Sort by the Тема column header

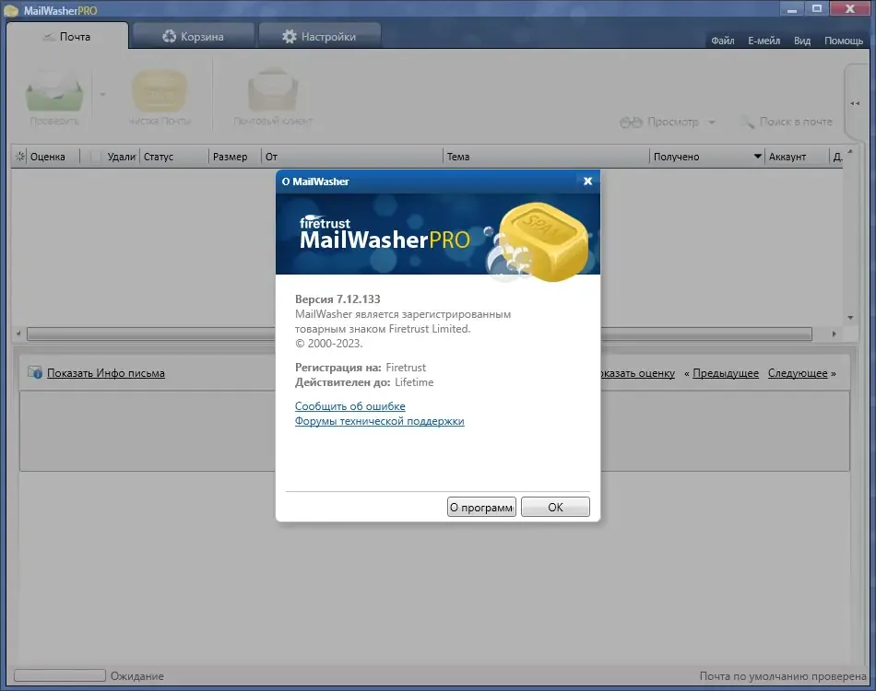(547, 157)
